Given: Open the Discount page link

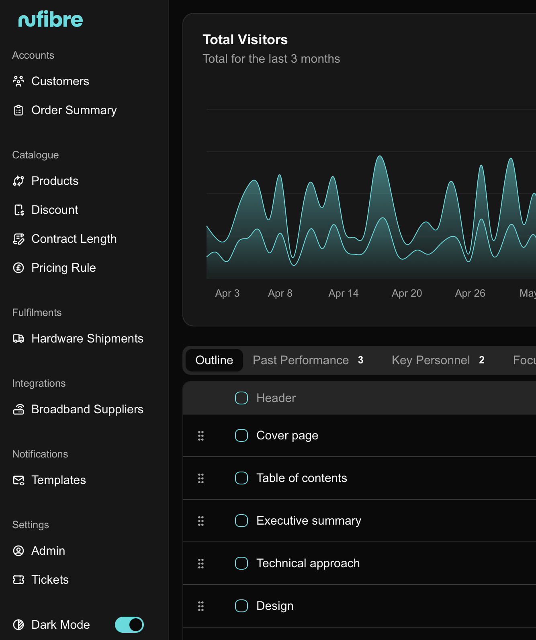Looking at the screenshot, I should [55, 210].
